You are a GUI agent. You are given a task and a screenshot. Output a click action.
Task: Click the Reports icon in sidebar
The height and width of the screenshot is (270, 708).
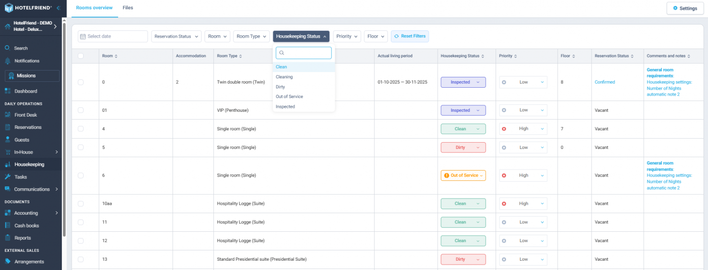[x=7, y=238]
